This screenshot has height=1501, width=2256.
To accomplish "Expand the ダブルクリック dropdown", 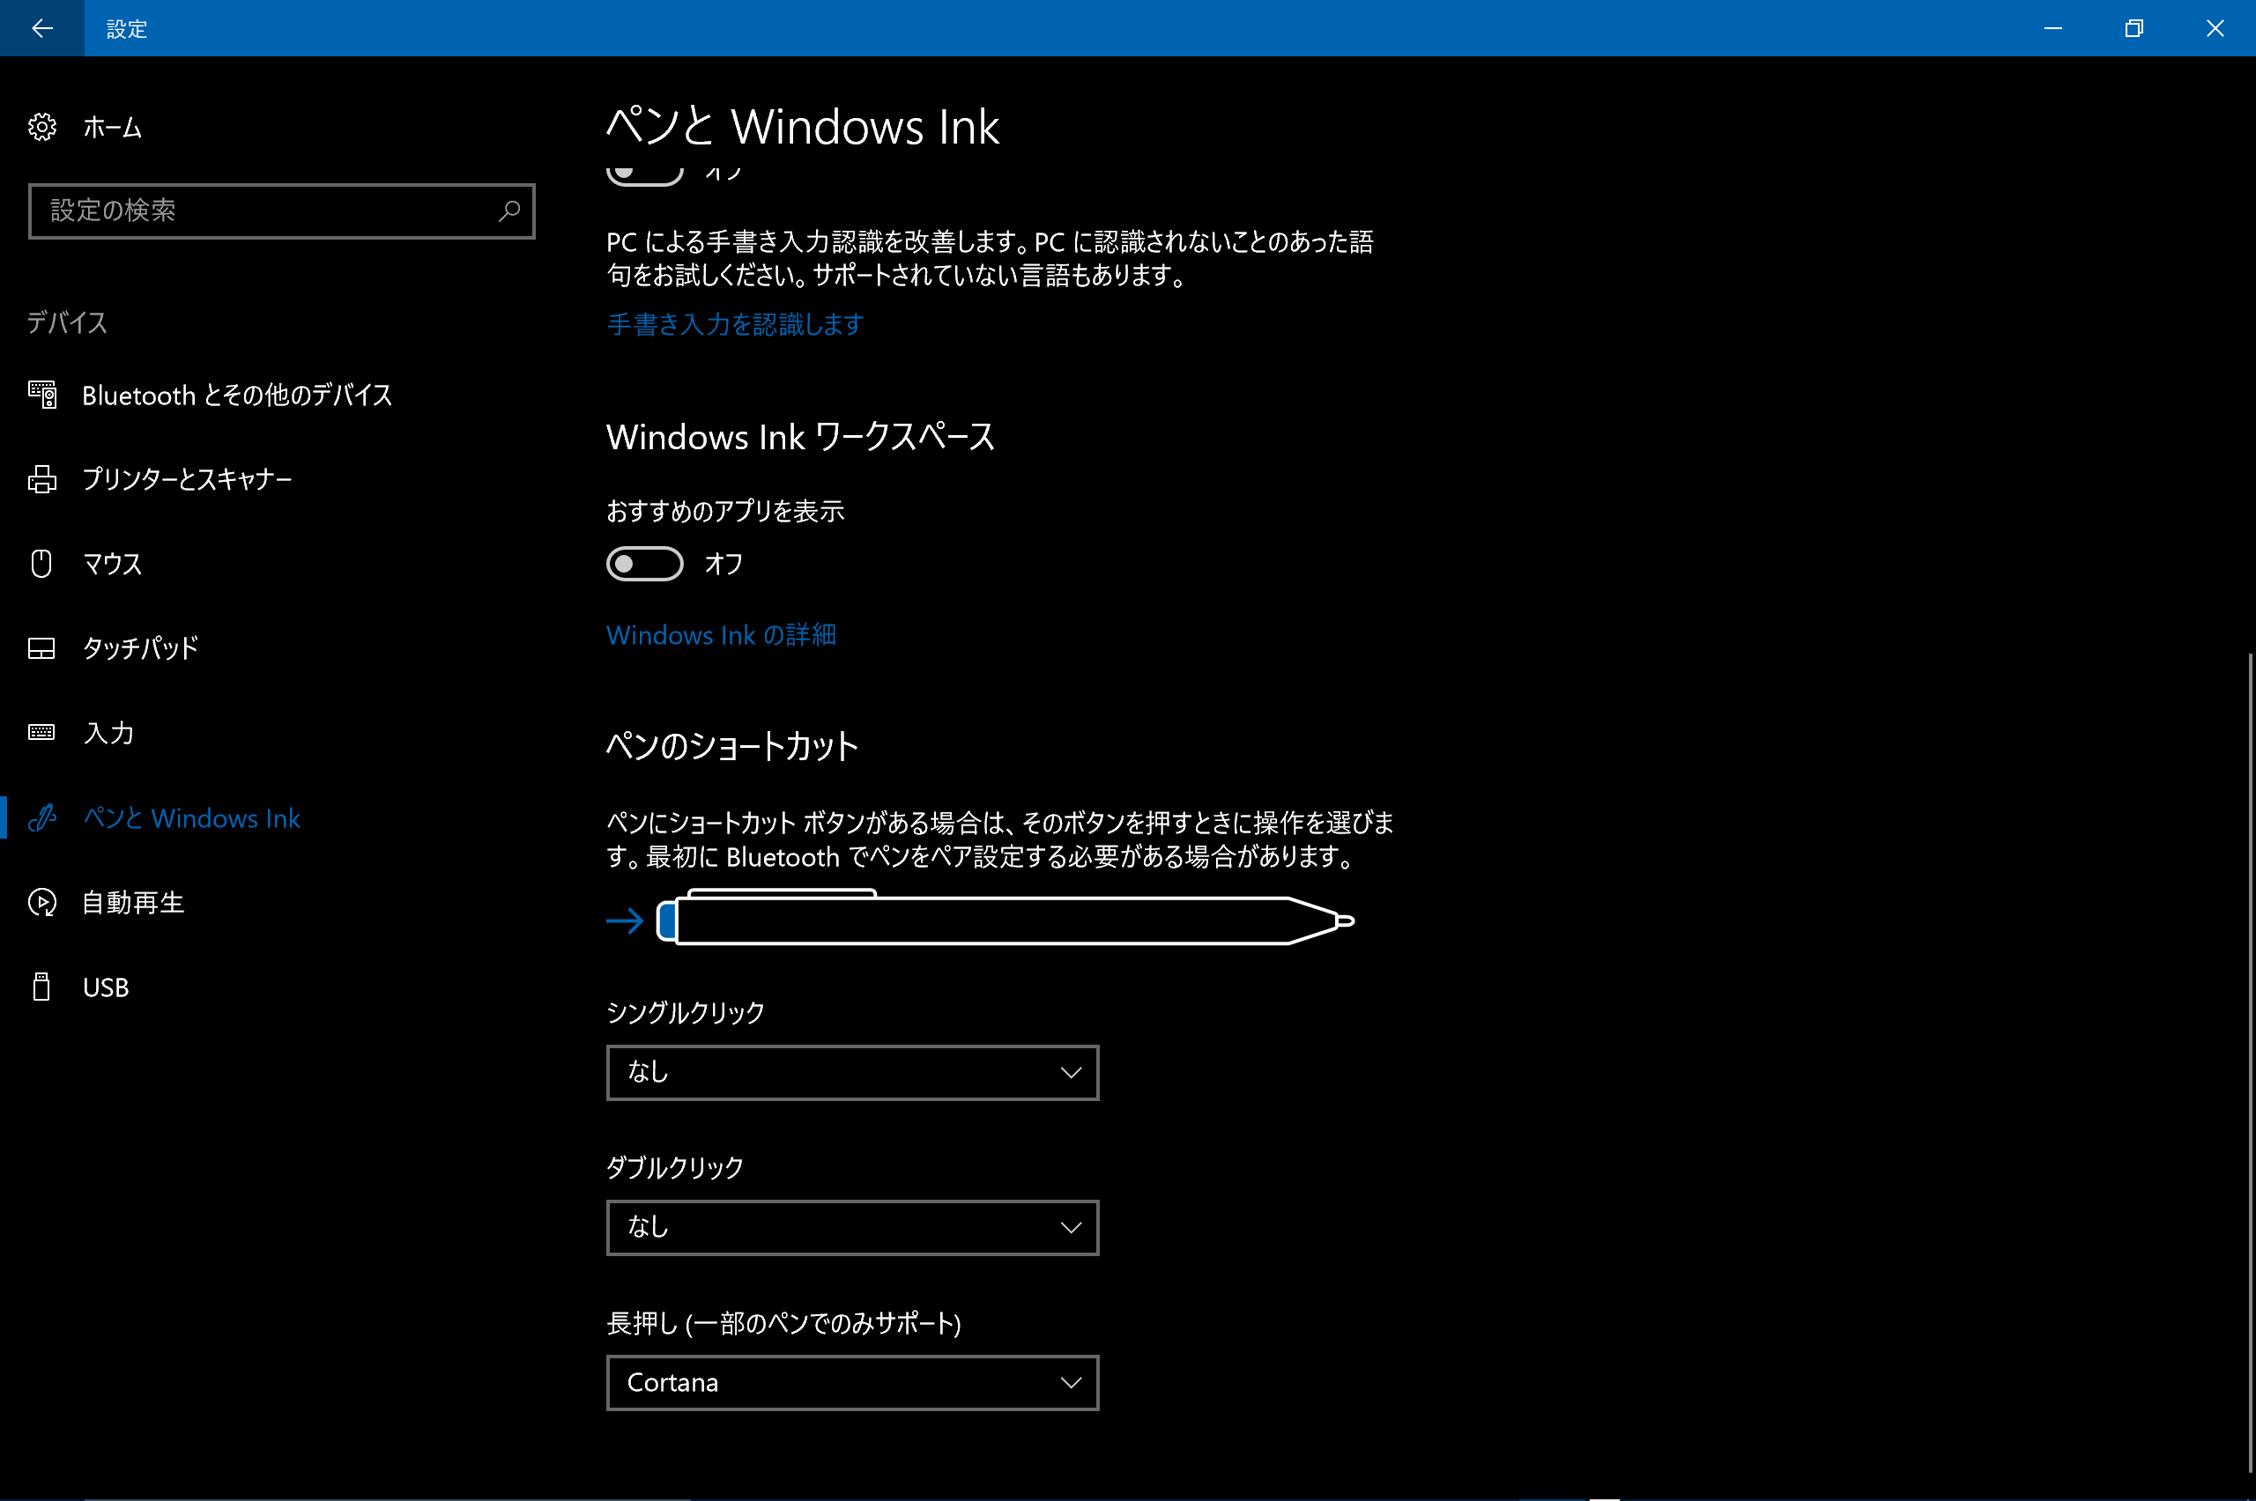I will pyautogui.click(x=852, y=1227).
